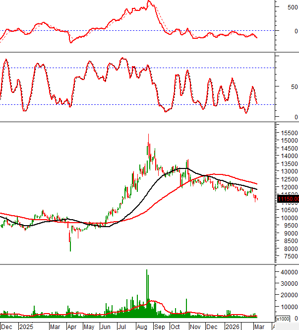Click the 13000 price axis label
Screen dimensions: 299x330
click(288, 171)
